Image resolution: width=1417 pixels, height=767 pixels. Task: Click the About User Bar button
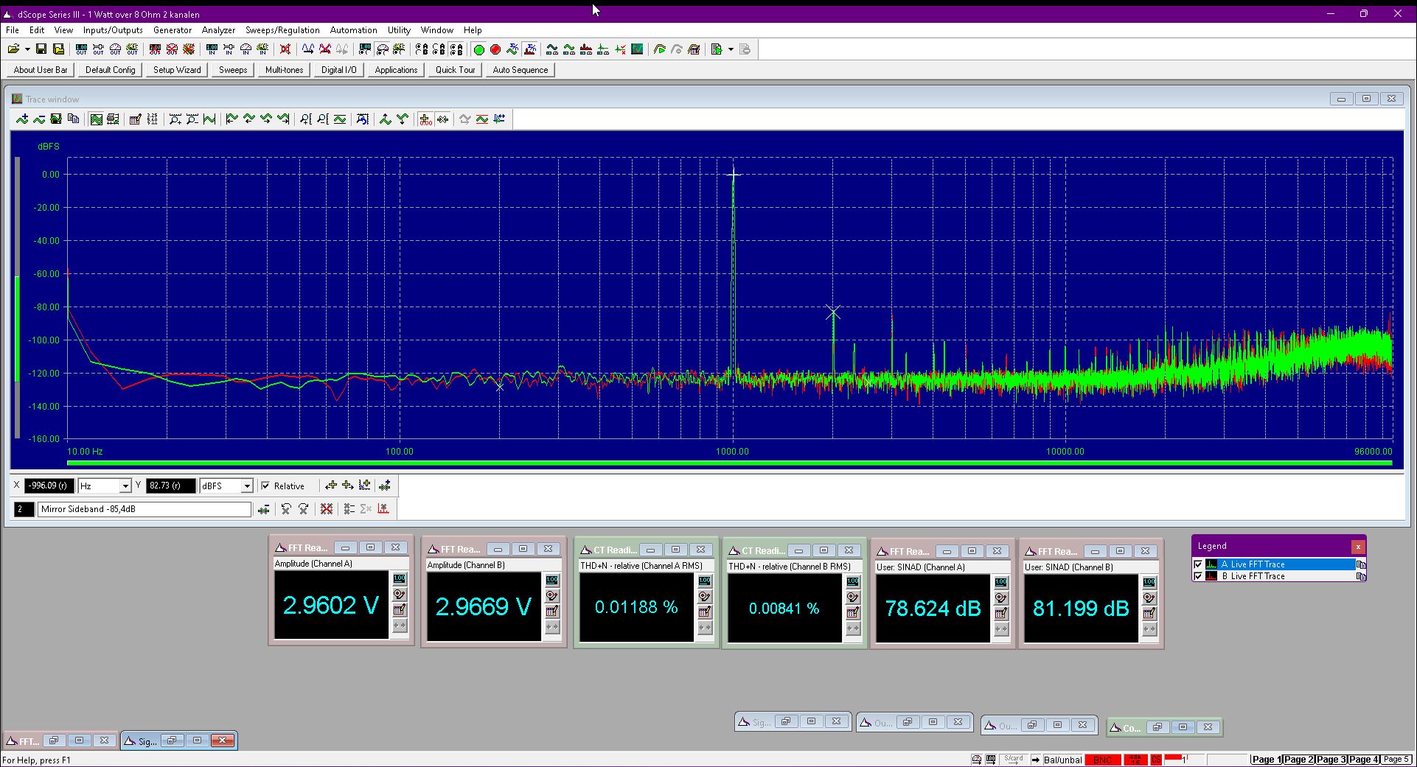tap(41, 70)
